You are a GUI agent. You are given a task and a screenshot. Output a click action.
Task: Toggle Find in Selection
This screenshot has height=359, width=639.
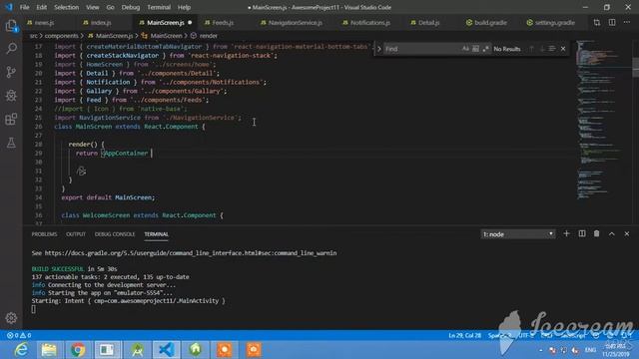pos(552,49)
